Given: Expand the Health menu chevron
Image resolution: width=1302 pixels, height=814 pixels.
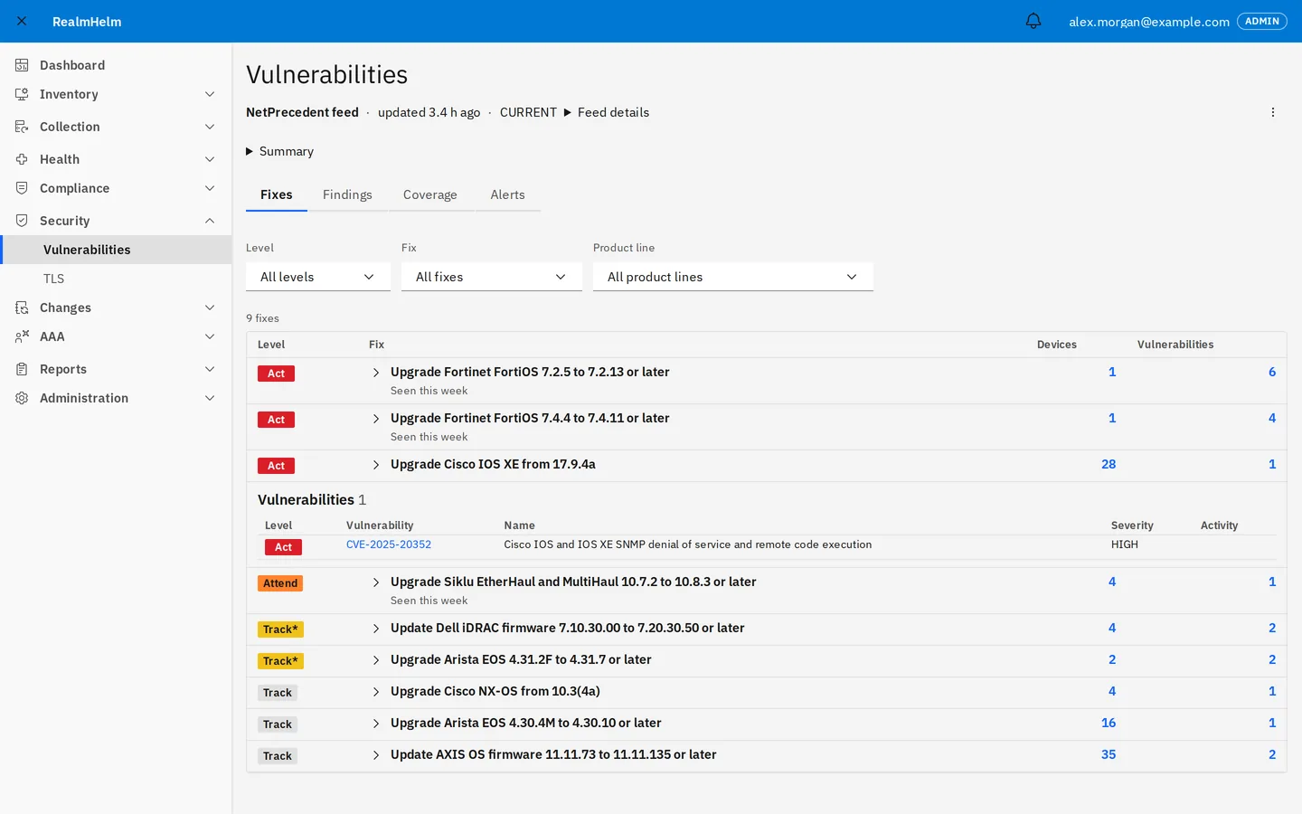Looking at the screenshot, I should (x=210, y=159).
